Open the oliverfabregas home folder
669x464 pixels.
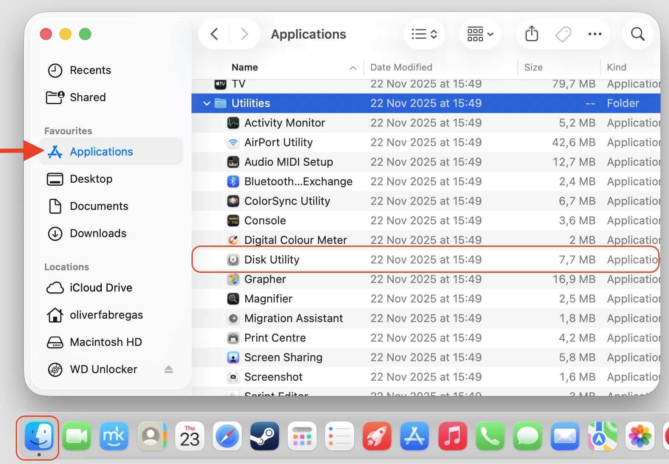coord(111,315)
